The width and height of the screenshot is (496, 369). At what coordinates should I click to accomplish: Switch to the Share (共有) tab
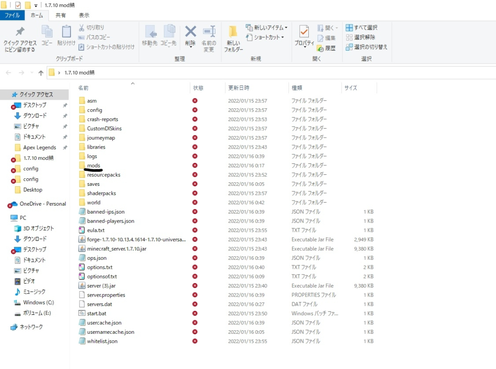point(61,15)
